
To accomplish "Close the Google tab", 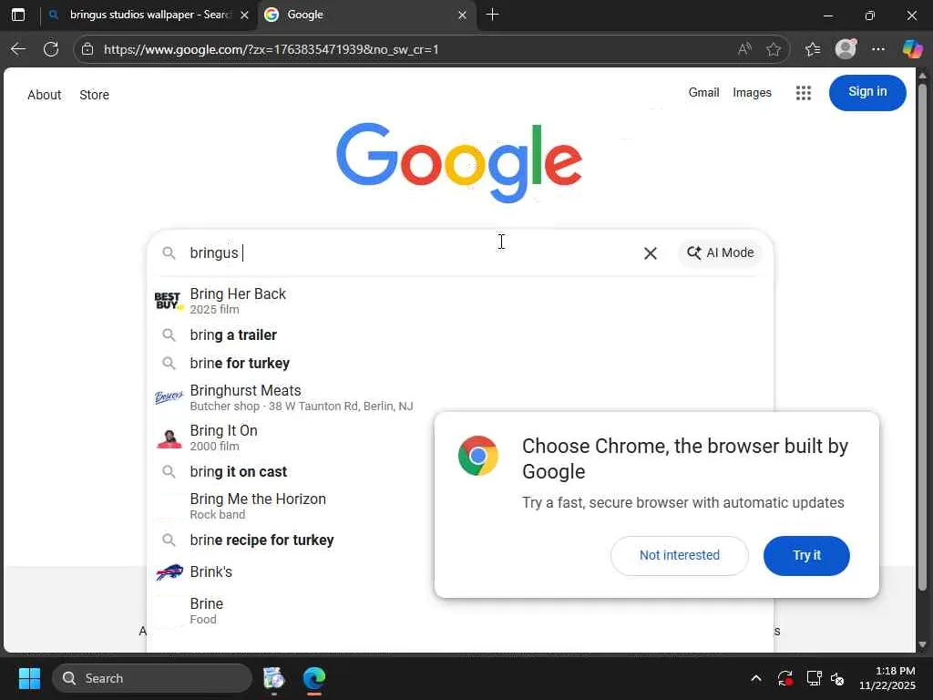I will pos(462,15).
